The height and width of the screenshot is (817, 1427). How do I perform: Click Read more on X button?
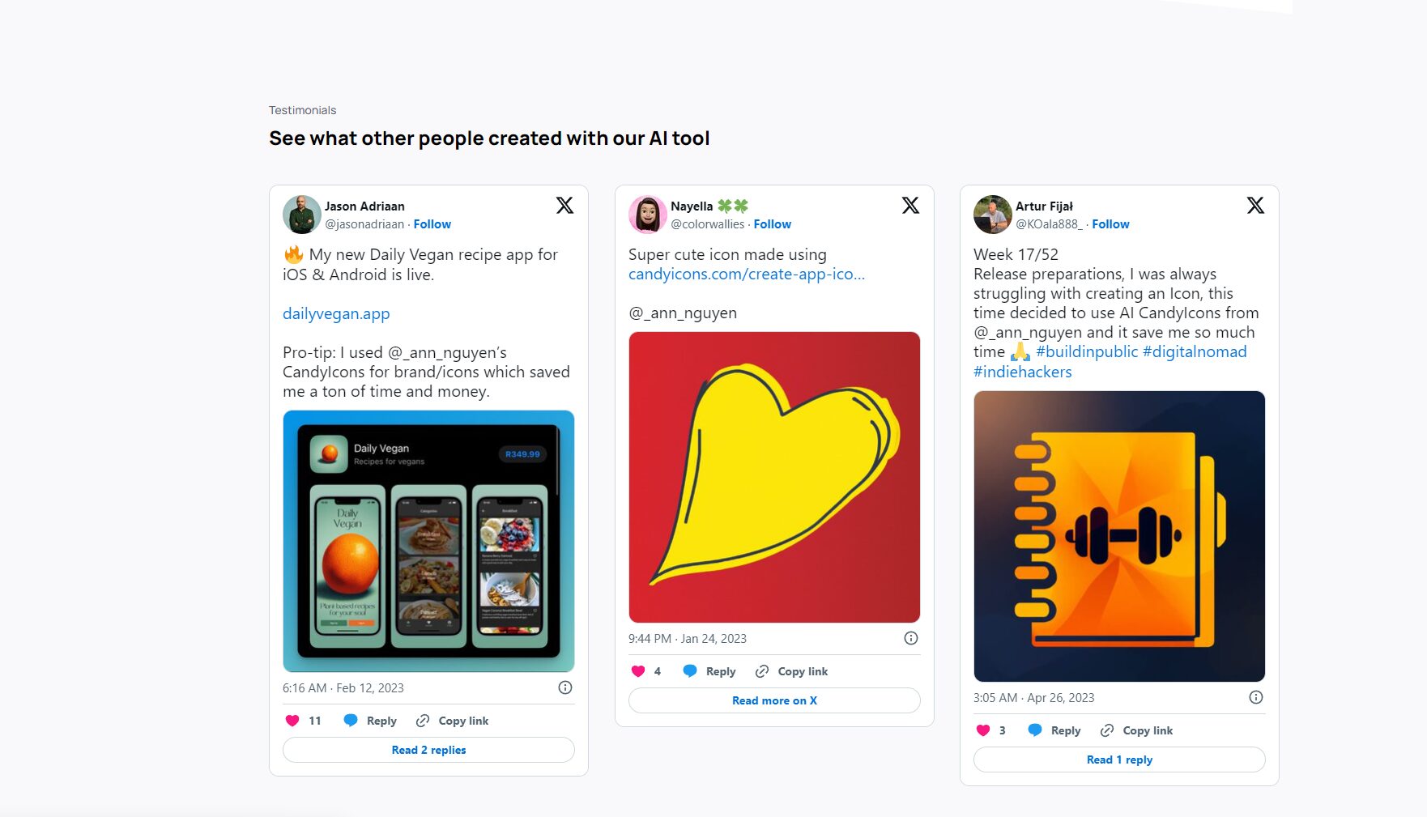pyautogui.click(x=774, y=700)
